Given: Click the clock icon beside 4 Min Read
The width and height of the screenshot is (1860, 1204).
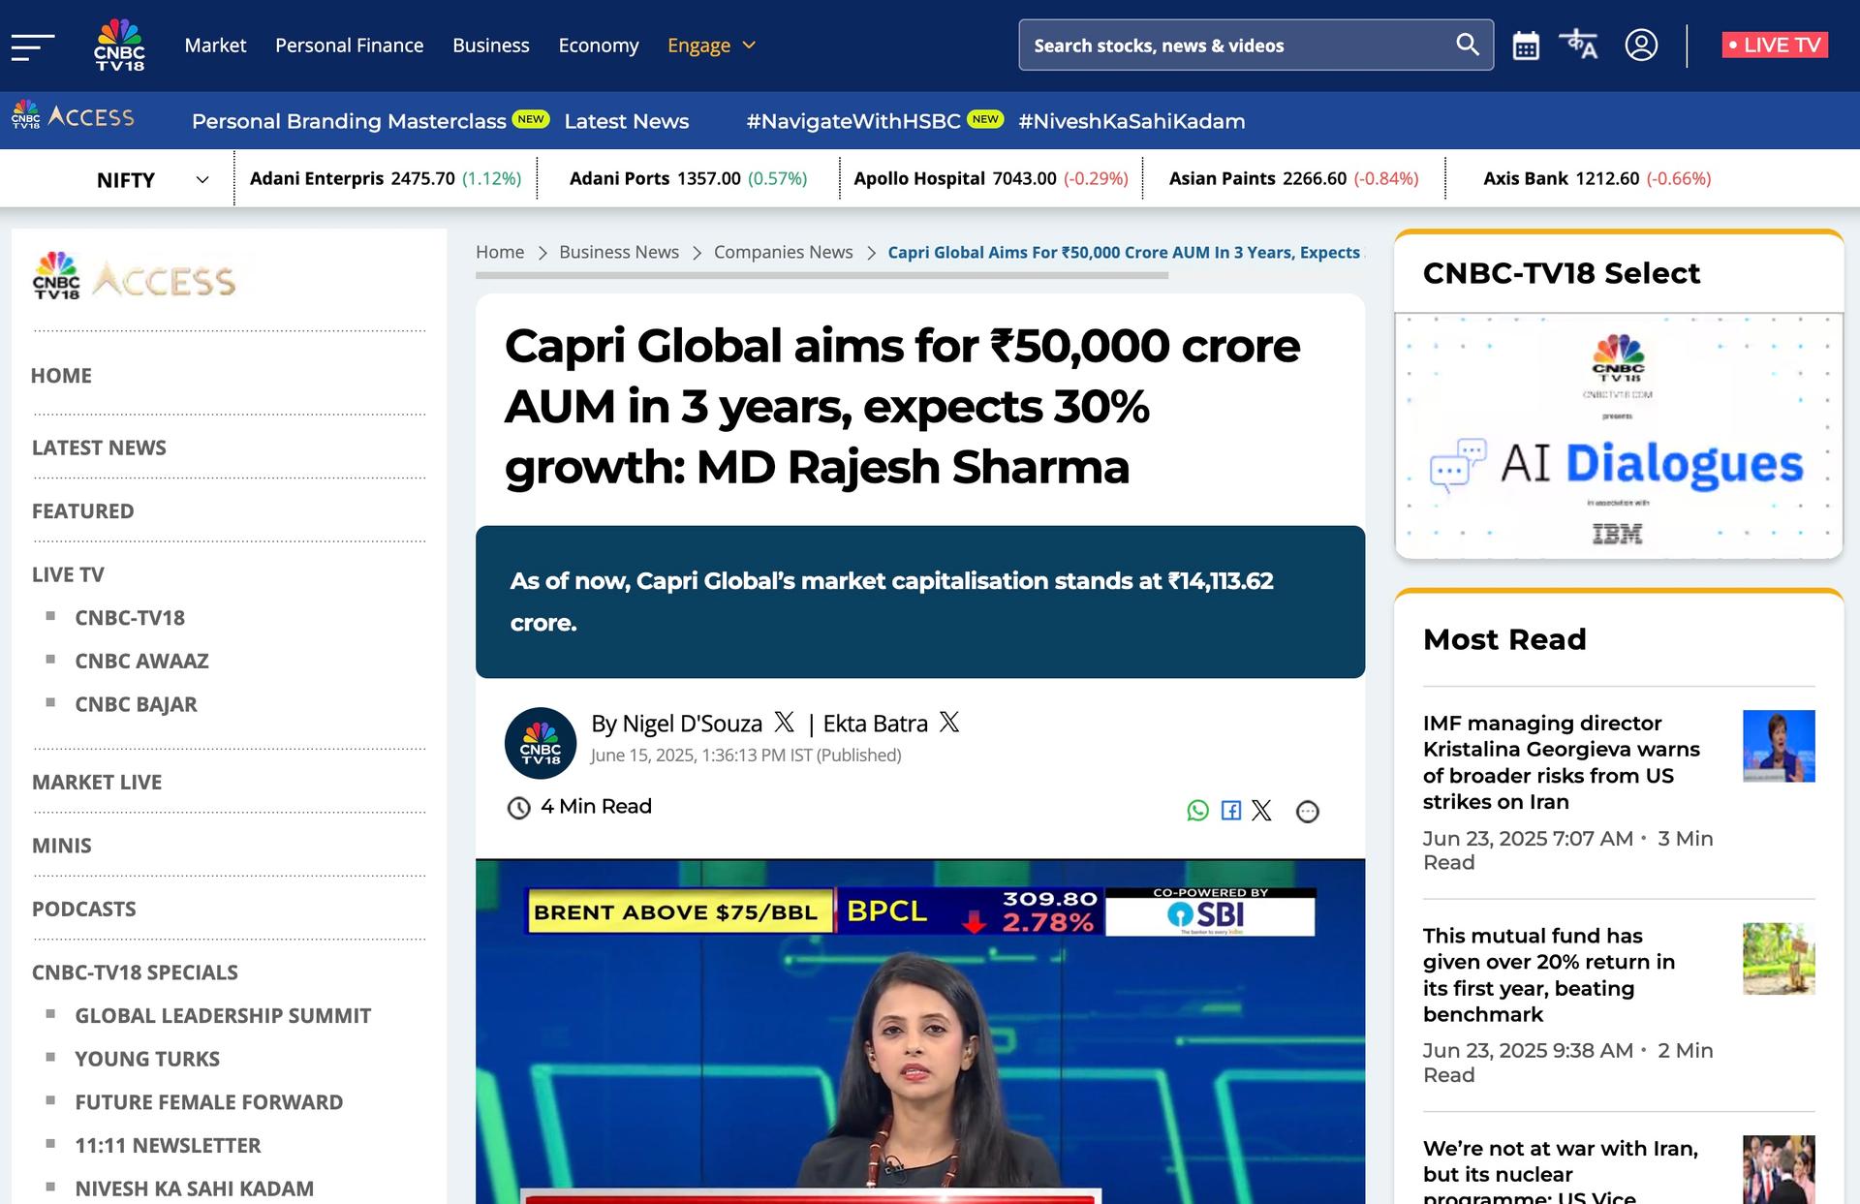Looking at the screenshot, I should [x=519, y=808].
